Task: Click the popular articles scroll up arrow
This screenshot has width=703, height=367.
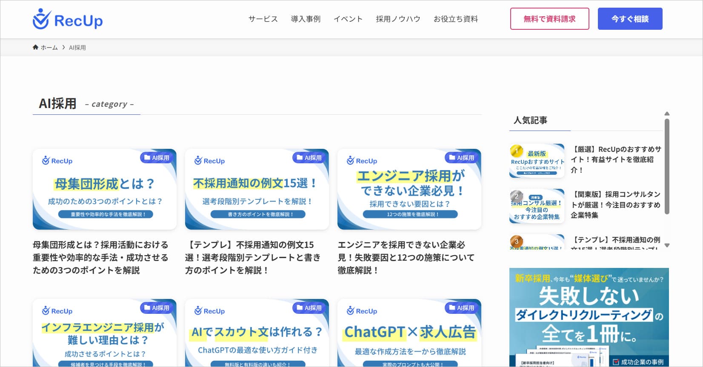Action: pyautogui.click(x=667, y=114)
